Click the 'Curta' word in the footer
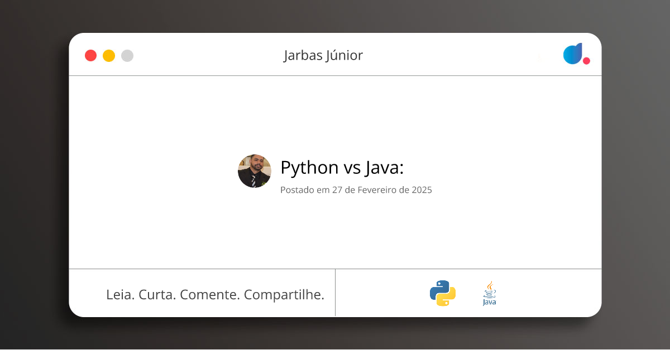This screenshot has height=350, width=670. (x=157, y=294)
